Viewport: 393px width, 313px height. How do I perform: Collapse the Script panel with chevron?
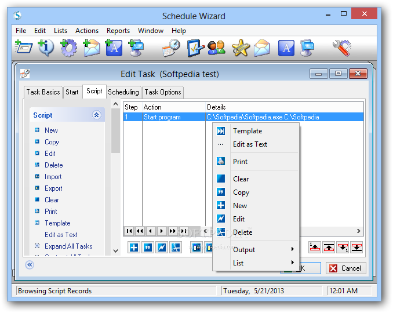97,115
